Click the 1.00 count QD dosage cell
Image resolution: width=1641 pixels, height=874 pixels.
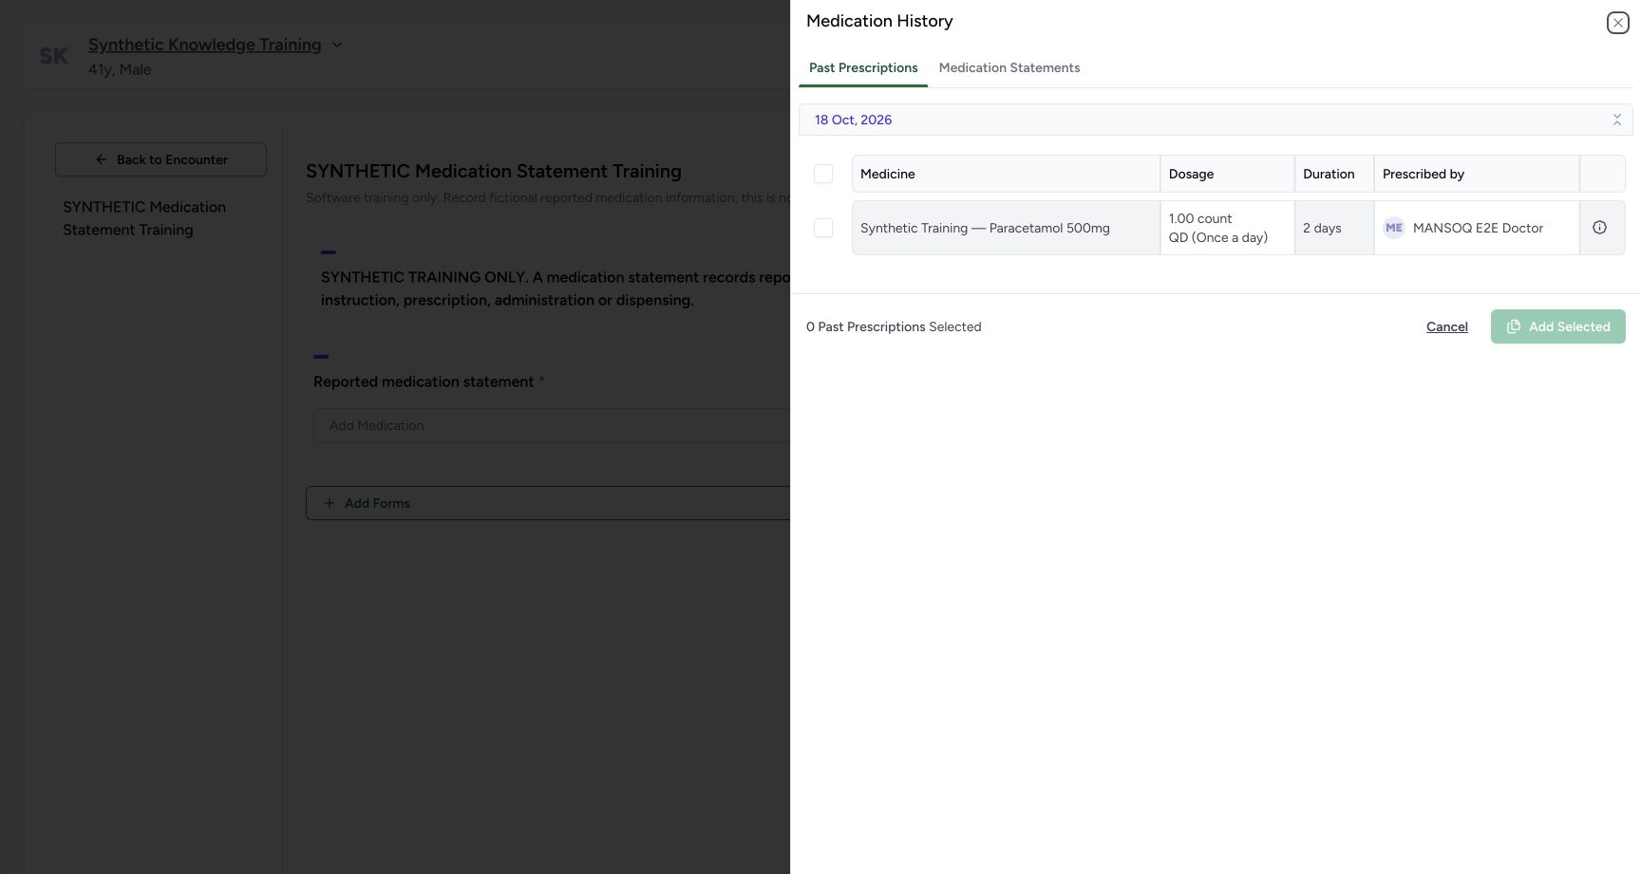[x=1227, y=228]
